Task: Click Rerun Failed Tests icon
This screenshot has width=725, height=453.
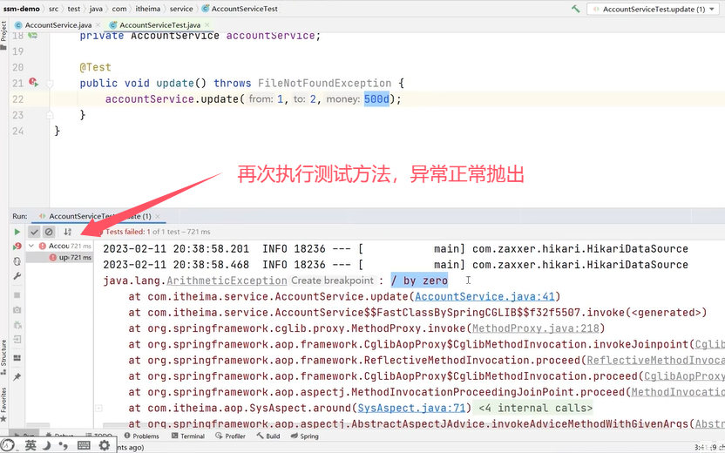Action: pos(17,247)
